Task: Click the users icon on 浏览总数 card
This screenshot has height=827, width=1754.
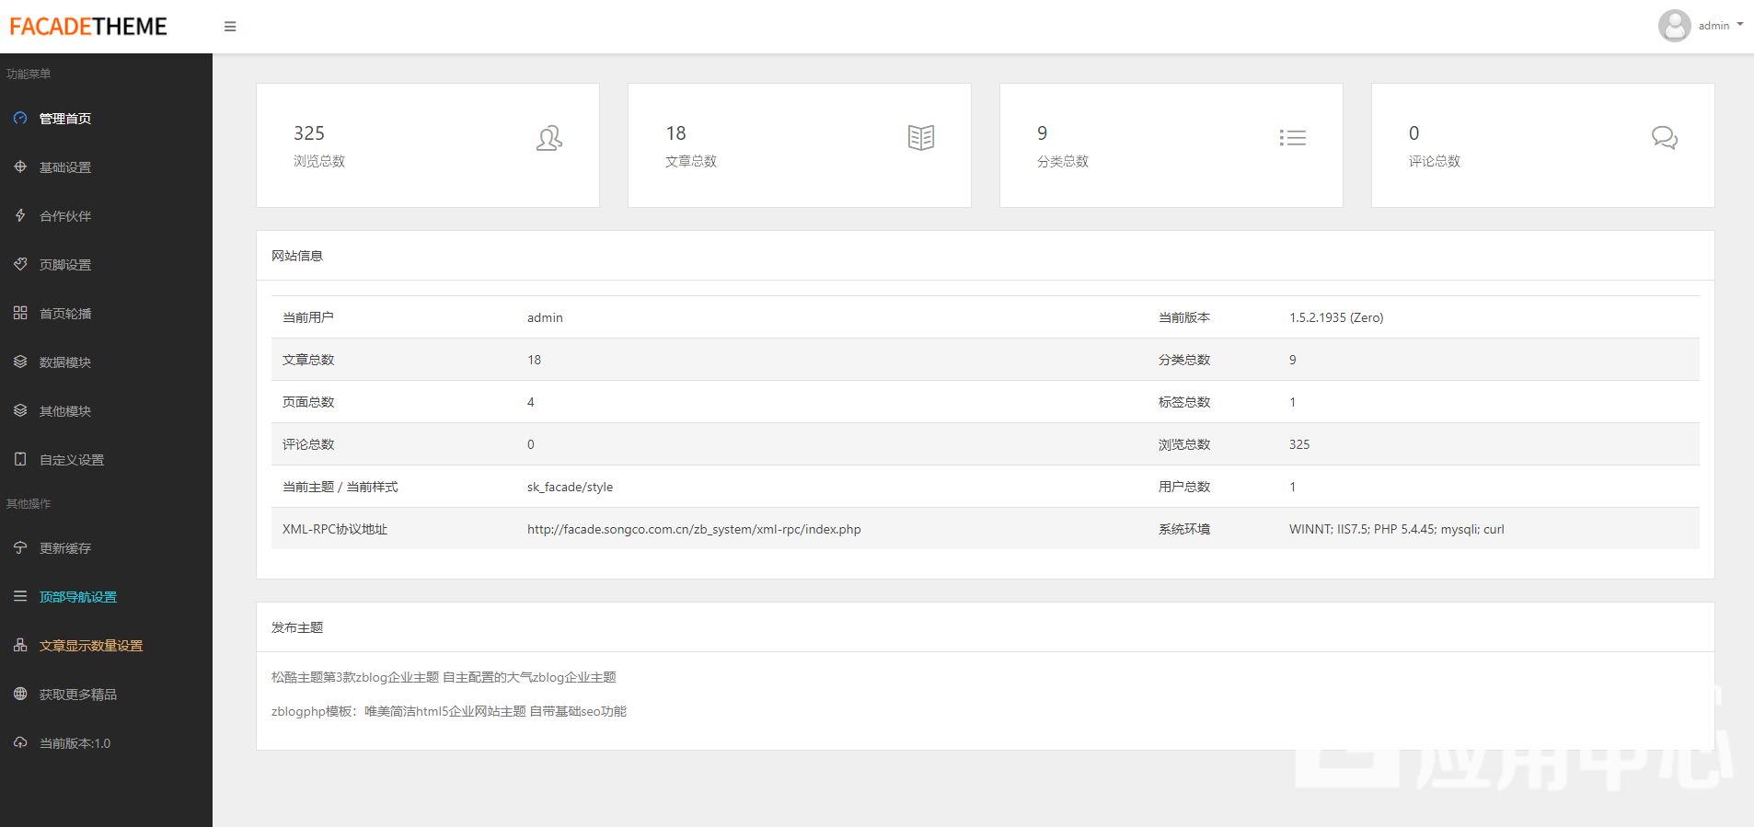Action: tap(549, 138)
